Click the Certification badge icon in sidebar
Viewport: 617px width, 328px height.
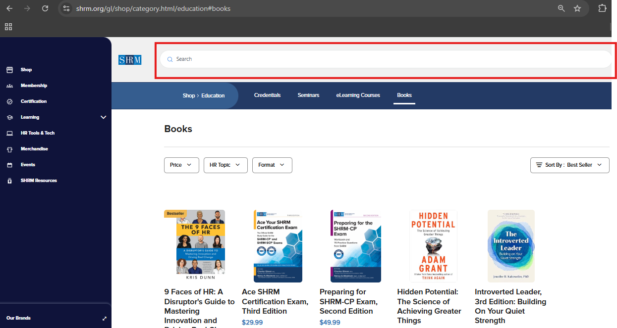tap(9, 101)
